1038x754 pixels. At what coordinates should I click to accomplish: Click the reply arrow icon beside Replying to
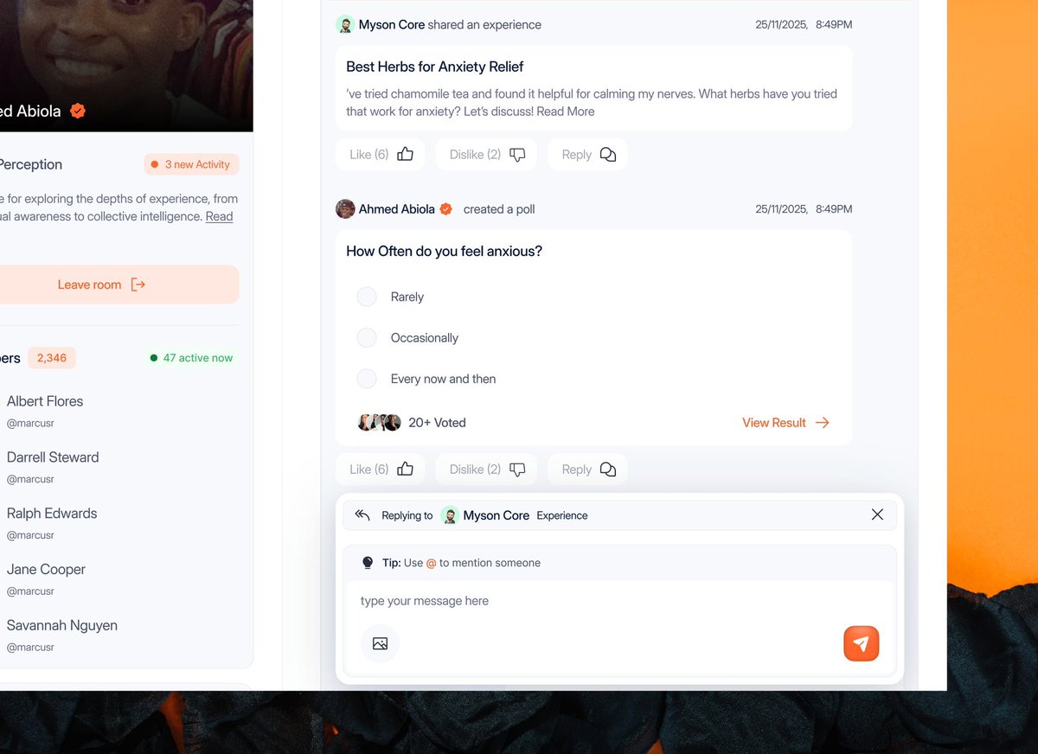click(362, 514)
